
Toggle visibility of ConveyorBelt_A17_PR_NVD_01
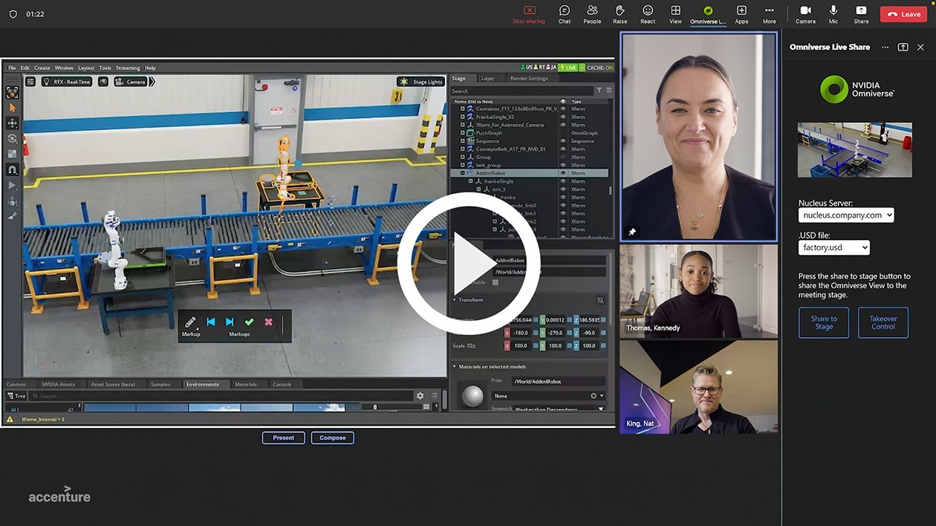click(x=562, y=149)
